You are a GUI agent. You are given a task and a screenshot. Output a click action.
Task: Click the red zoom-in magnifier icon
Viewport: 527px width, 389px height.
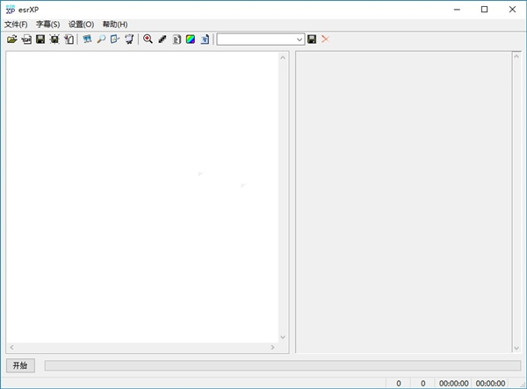tap(148, 40)
